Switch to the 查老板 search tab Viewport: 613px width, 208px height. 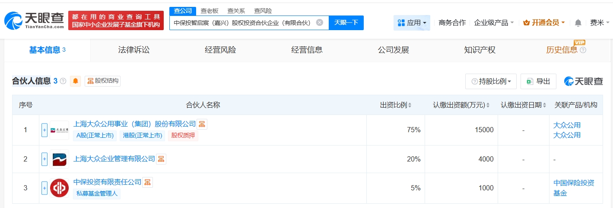pos(210,11)
